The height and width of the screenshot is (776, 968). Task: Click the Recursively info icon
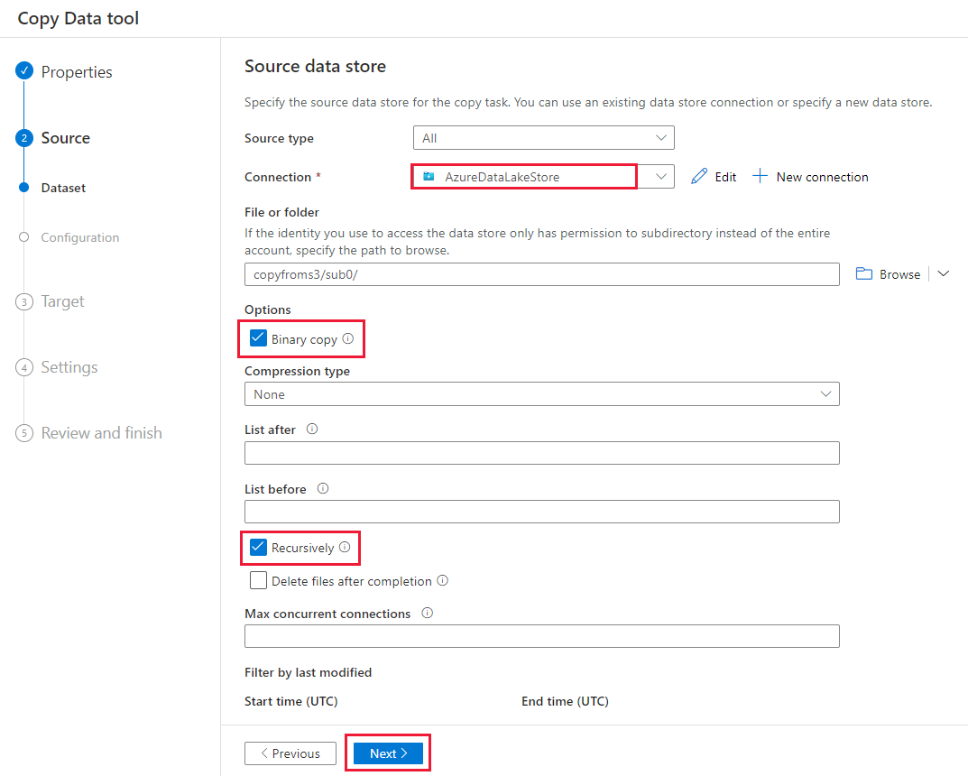tap(345, 547)
